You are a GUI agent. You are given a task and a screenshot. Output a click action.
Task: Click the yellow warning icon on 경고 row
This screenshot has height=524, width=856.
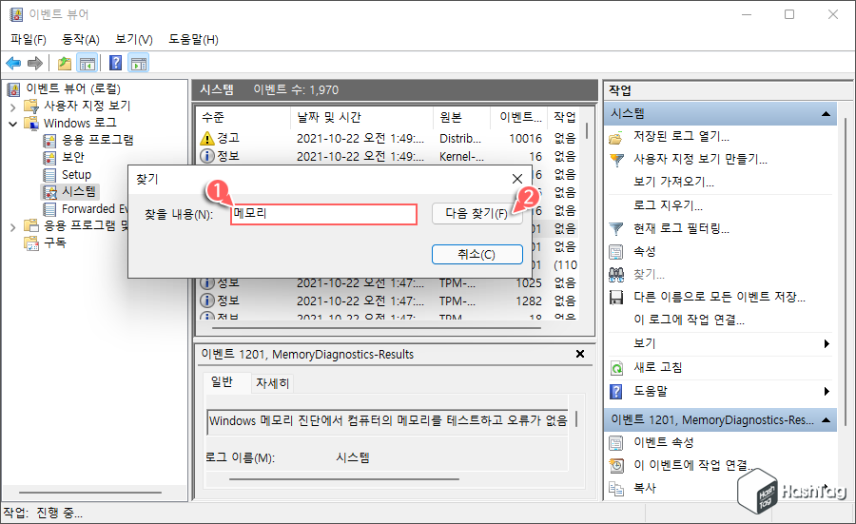click(x=207, y=139)
